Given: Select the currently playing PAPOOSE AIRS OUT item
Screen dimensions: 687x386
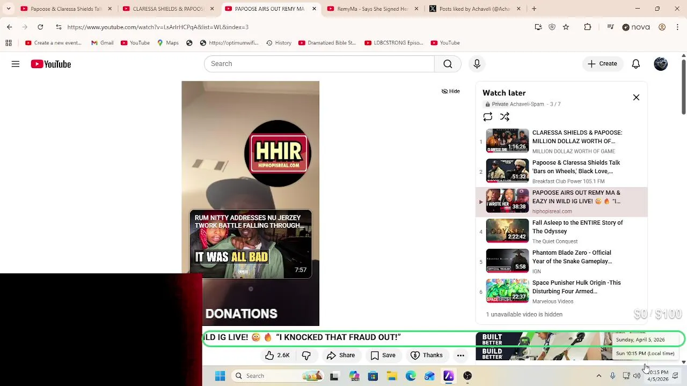Looking at the screenshot, I should tap(561, 202).
